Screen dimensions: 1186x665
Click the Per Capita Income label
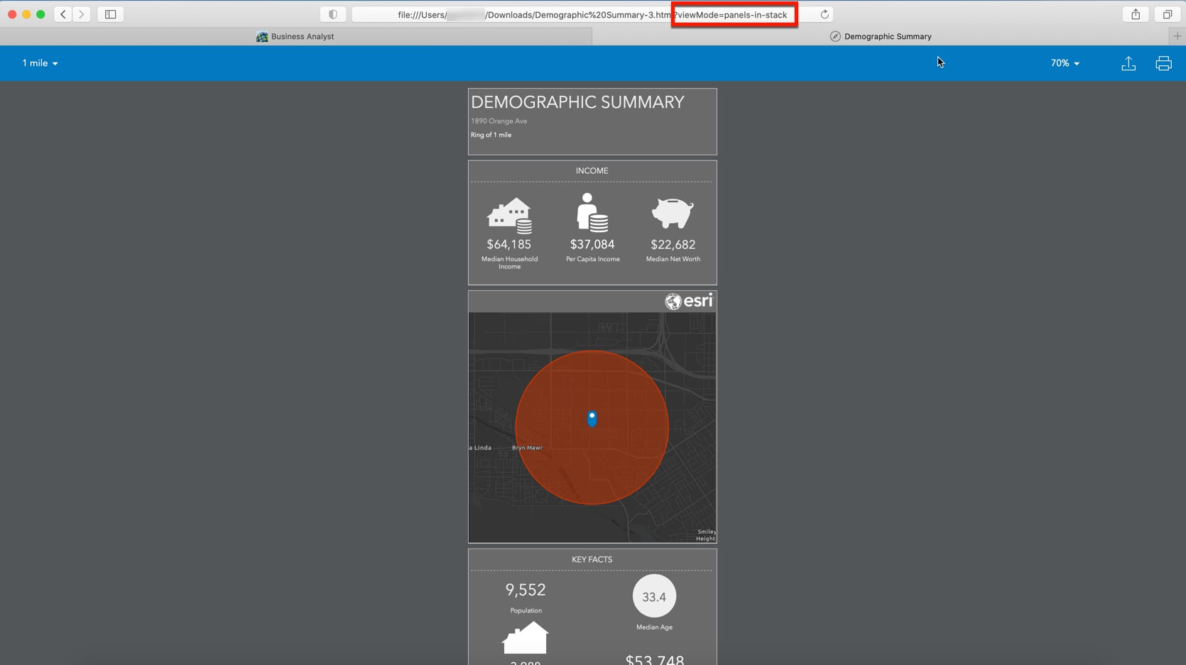click(x=593, y=259)
